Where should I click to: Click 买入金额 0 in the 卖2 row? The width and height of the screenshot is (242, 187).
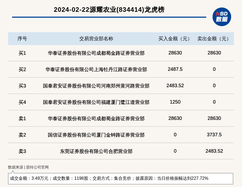click(x=175, y=134)
